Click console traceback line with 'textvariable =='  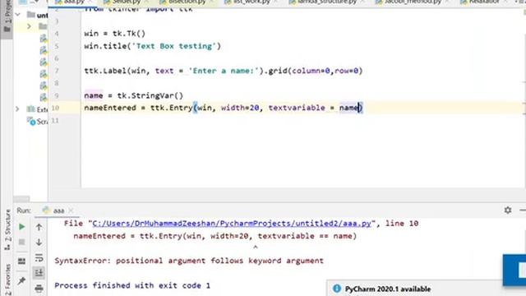coord(215,236)
